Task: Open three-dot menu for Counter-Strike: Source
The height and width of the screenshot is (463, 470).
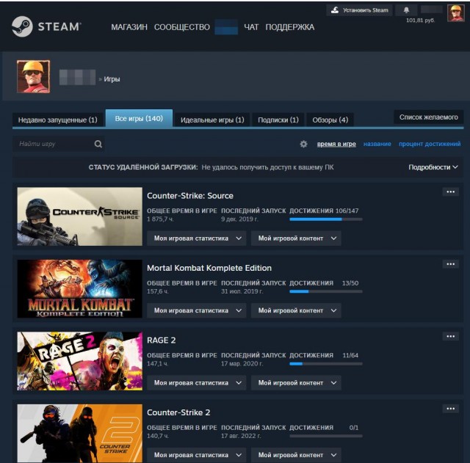Action: point(450,192)
